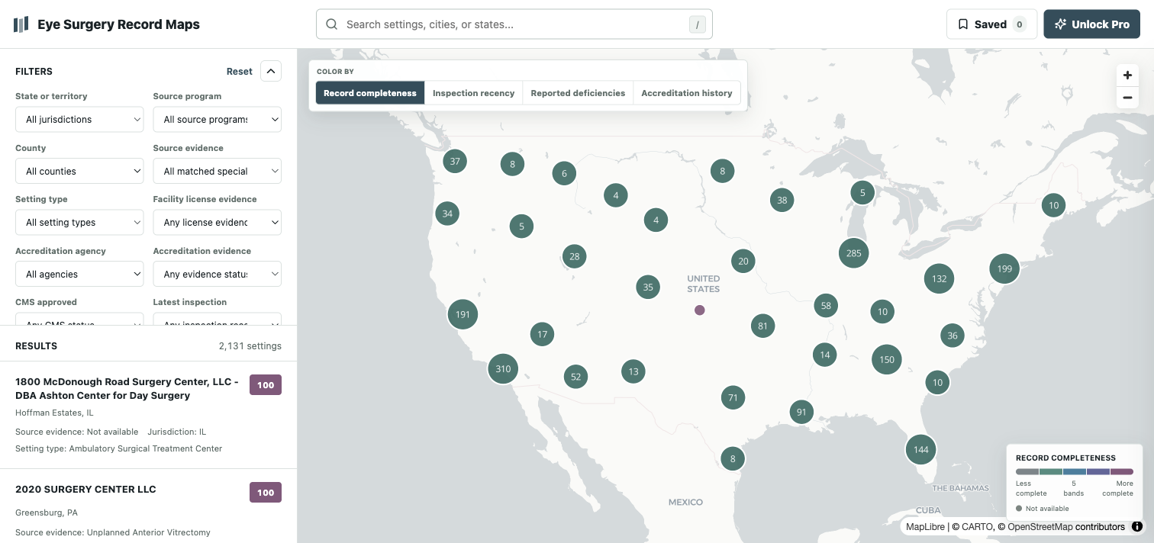Open the map attribution info icon
This screenshot has width=1154, height=543.
1137,526
